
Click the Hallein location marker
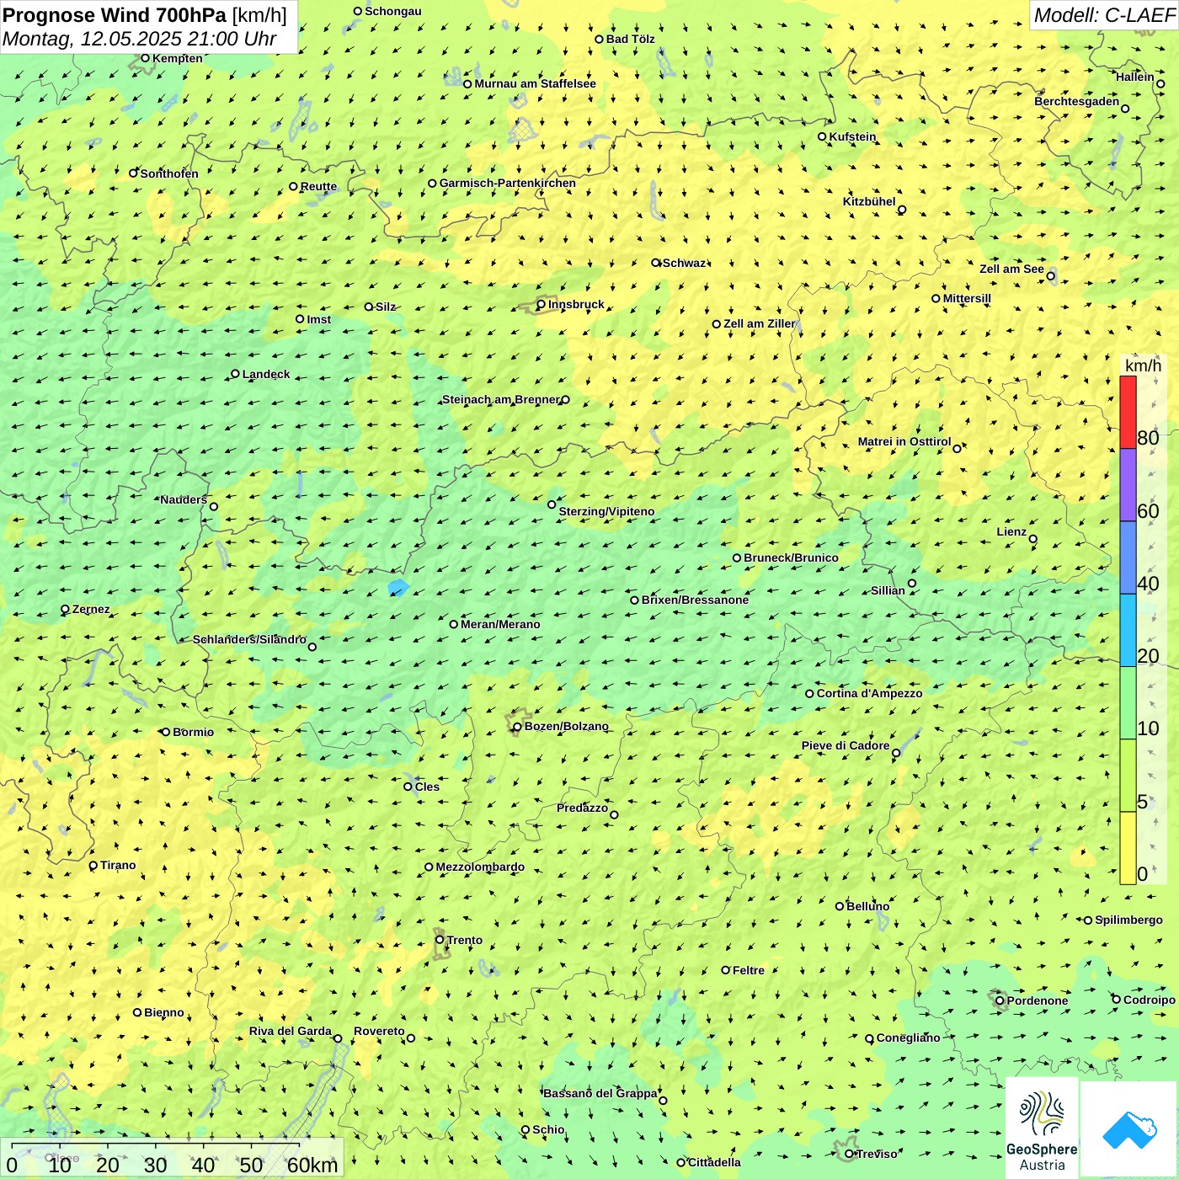[1160, 83]
